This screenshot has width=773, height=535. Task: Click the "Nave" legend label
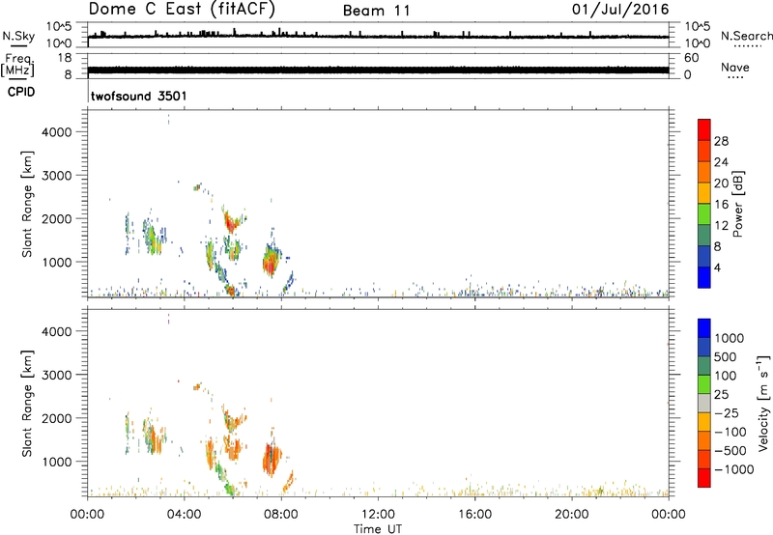click(735, 67)
